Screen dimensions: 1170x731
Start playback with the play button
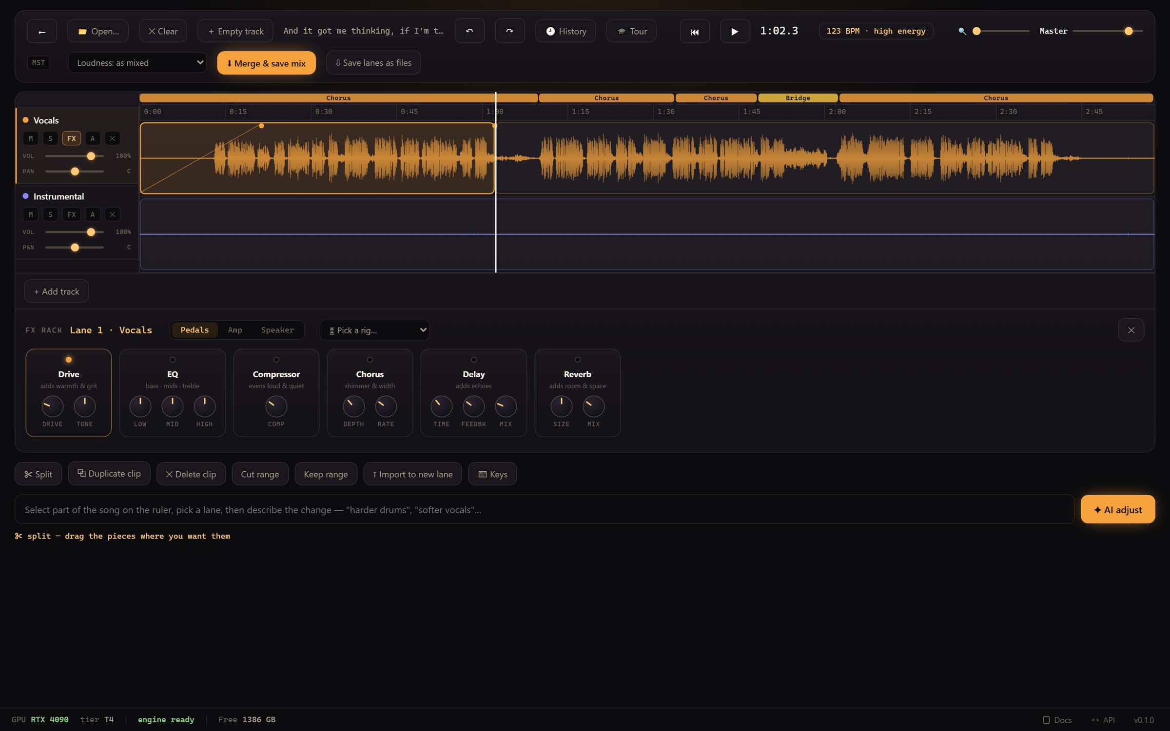[x=735, y=31]
